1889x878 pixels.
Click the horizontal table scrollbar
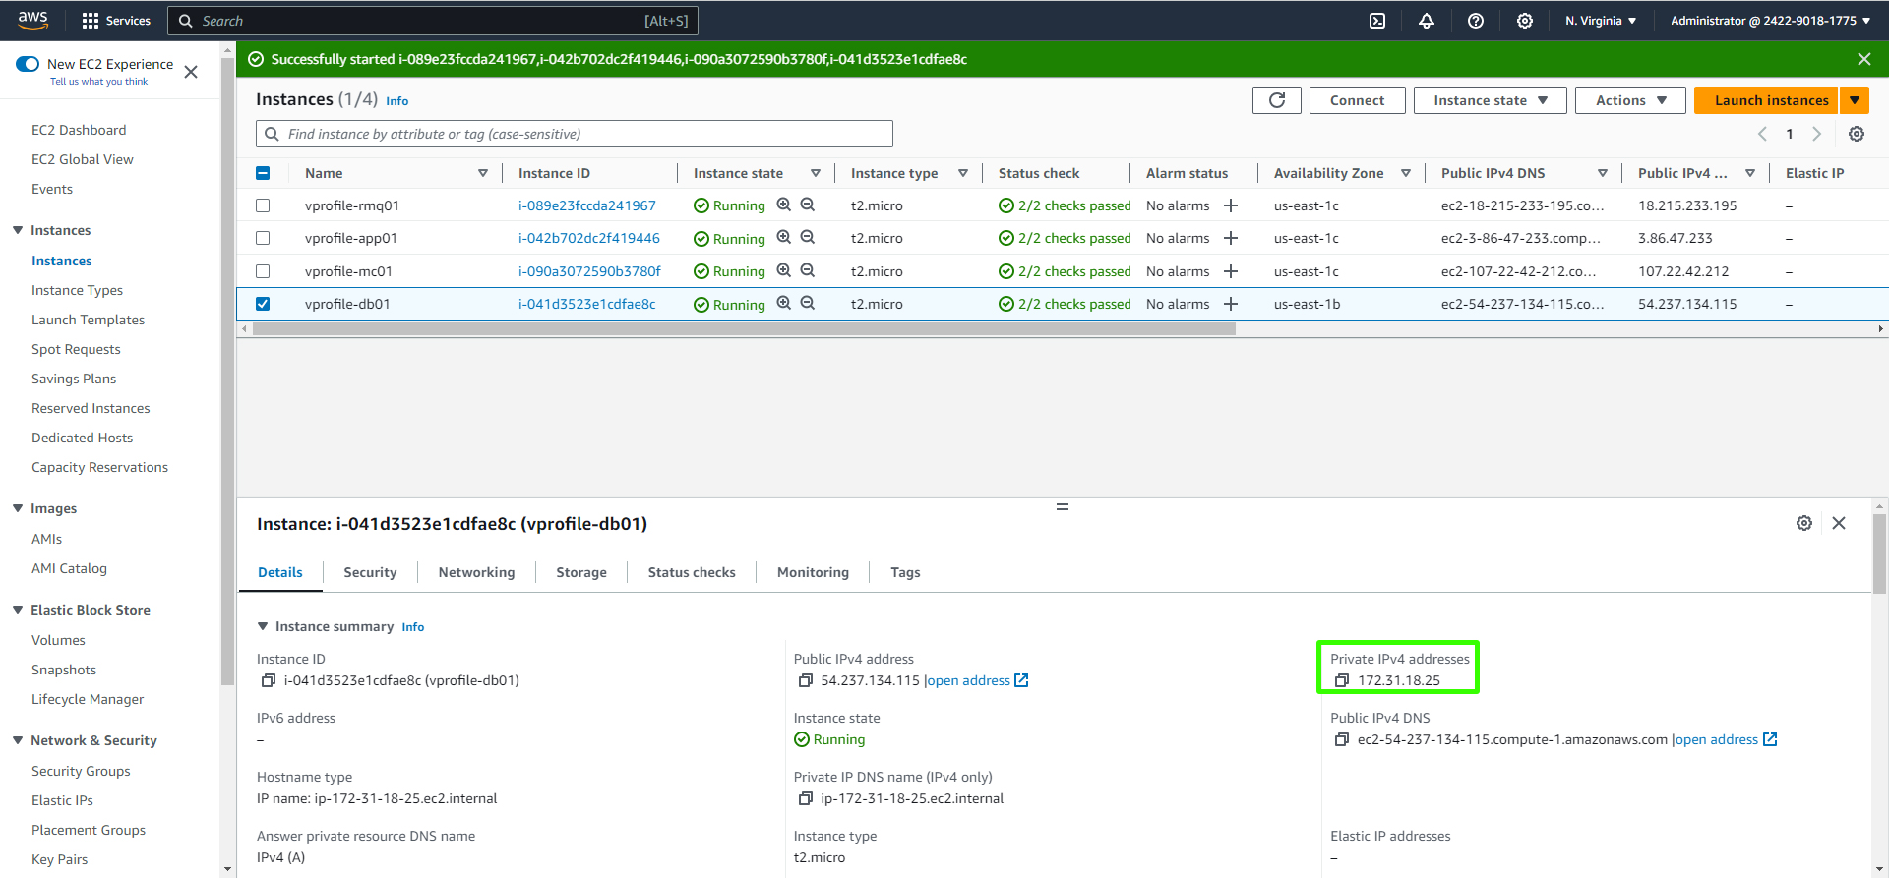pyautogui.click(x=744, y=329)
